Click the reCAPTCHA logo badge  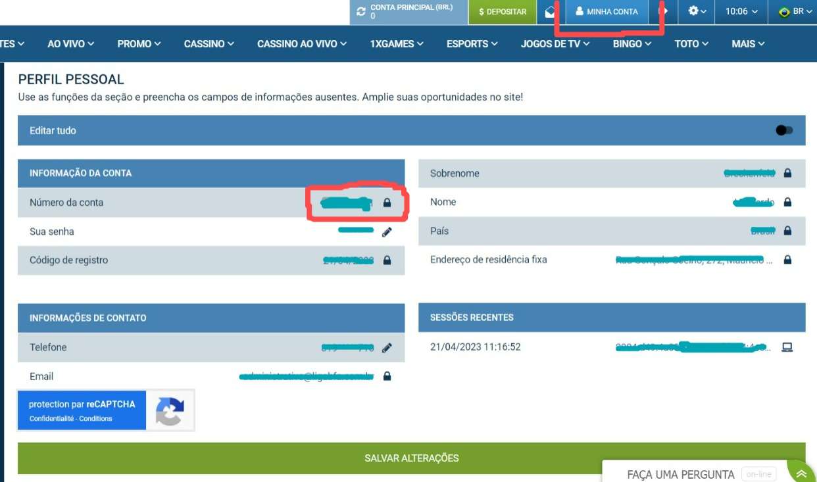[170, 410]
